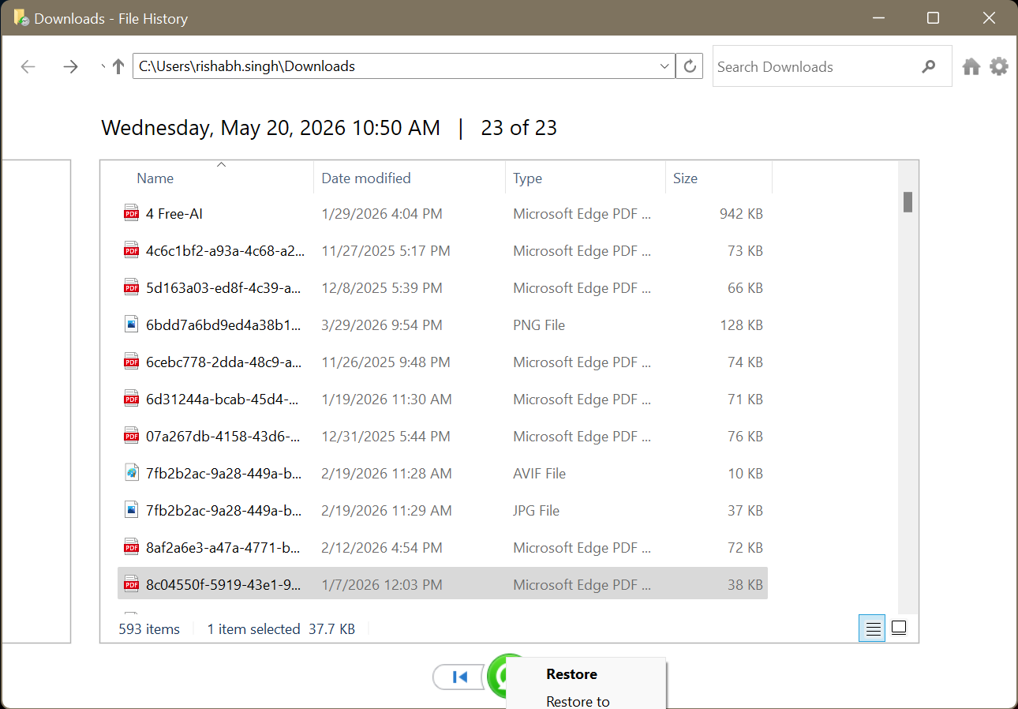Click the PDF icon of 6cebc778-2dda file

[131, 362]
